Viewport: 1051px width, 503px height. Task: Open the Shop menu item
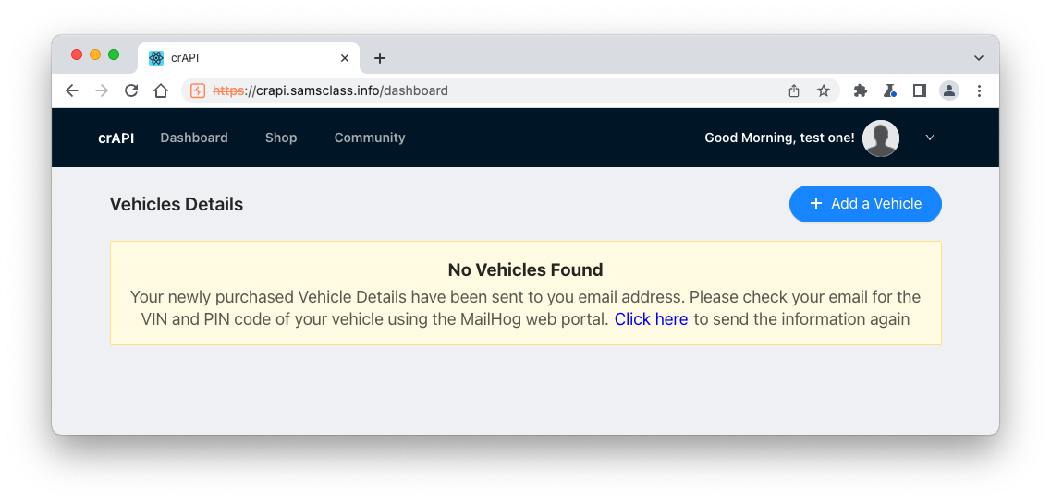(x=281, y=138)
